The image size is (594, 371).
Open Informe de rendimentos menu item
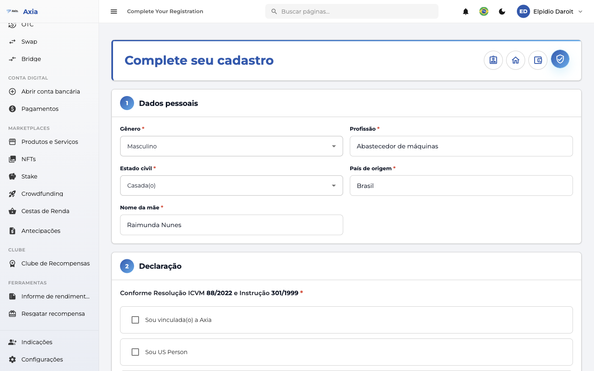click(49, 296)
